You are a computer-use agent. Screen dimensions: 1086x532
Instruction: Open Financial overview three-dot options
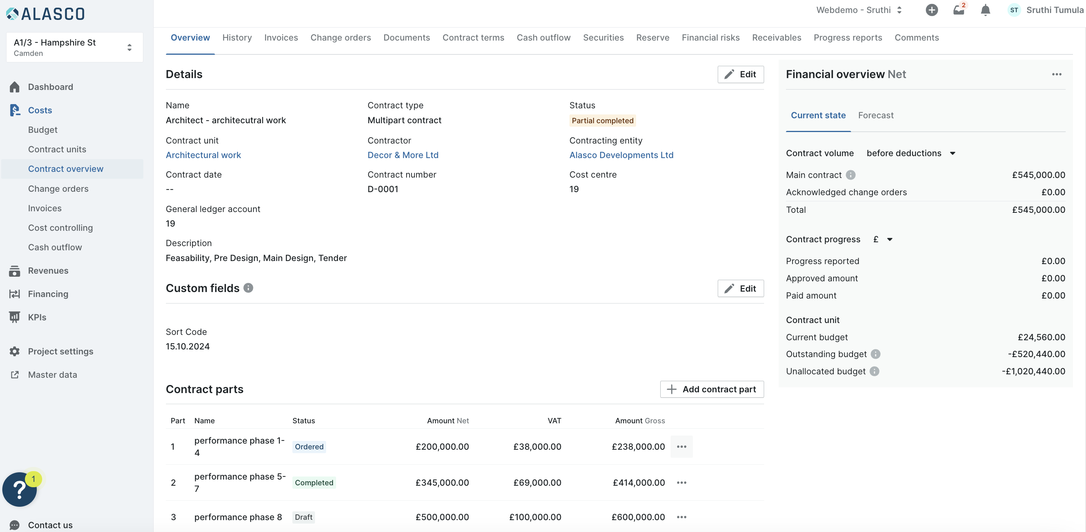click(x=1056, y=75)
